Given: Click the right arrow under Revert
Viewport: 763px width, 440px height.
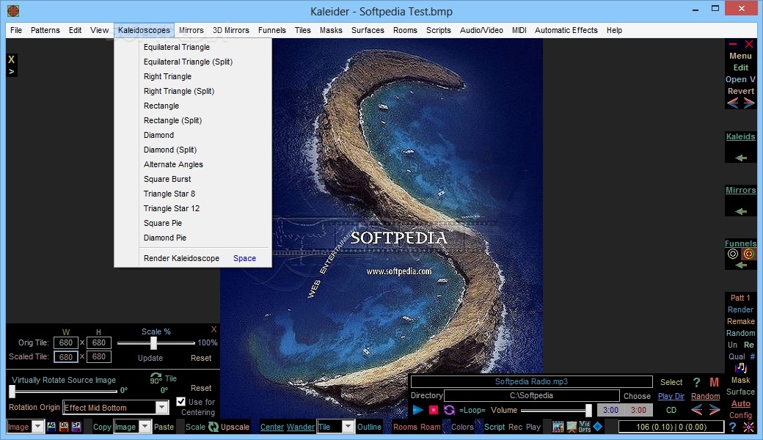Looking at the screenshot, I should click(749, 103).
